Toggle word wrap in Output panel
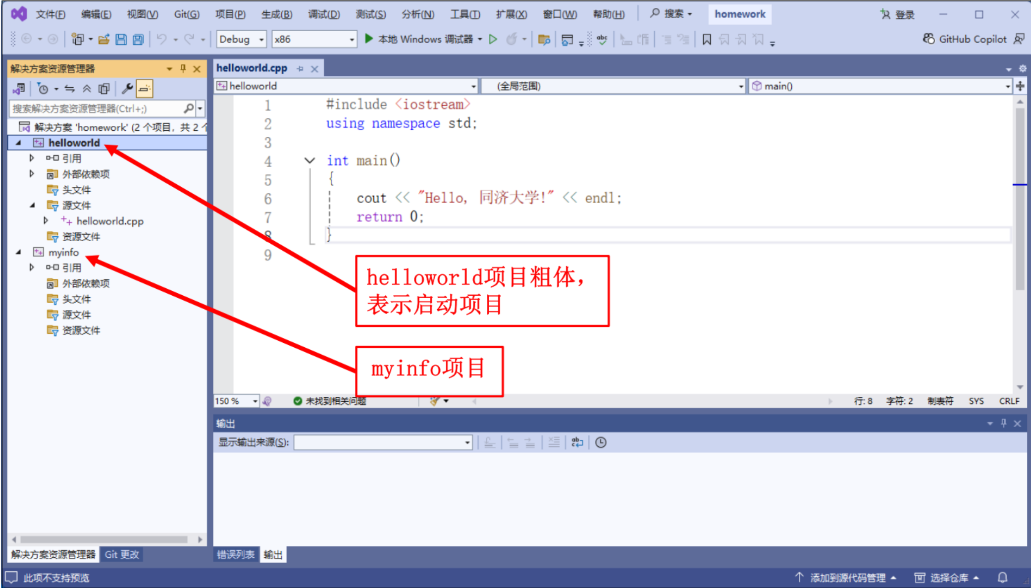This screenshot has height=588, width=1031. [577, 442]
